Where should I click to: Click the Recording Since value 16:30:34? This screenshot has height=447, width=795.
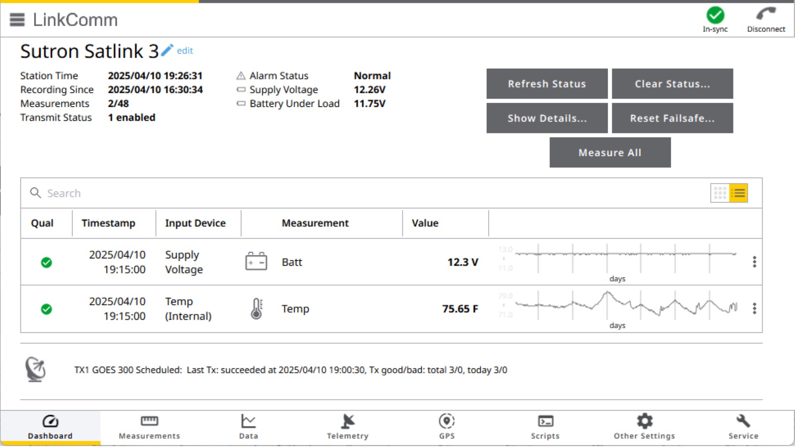point(155,89)
